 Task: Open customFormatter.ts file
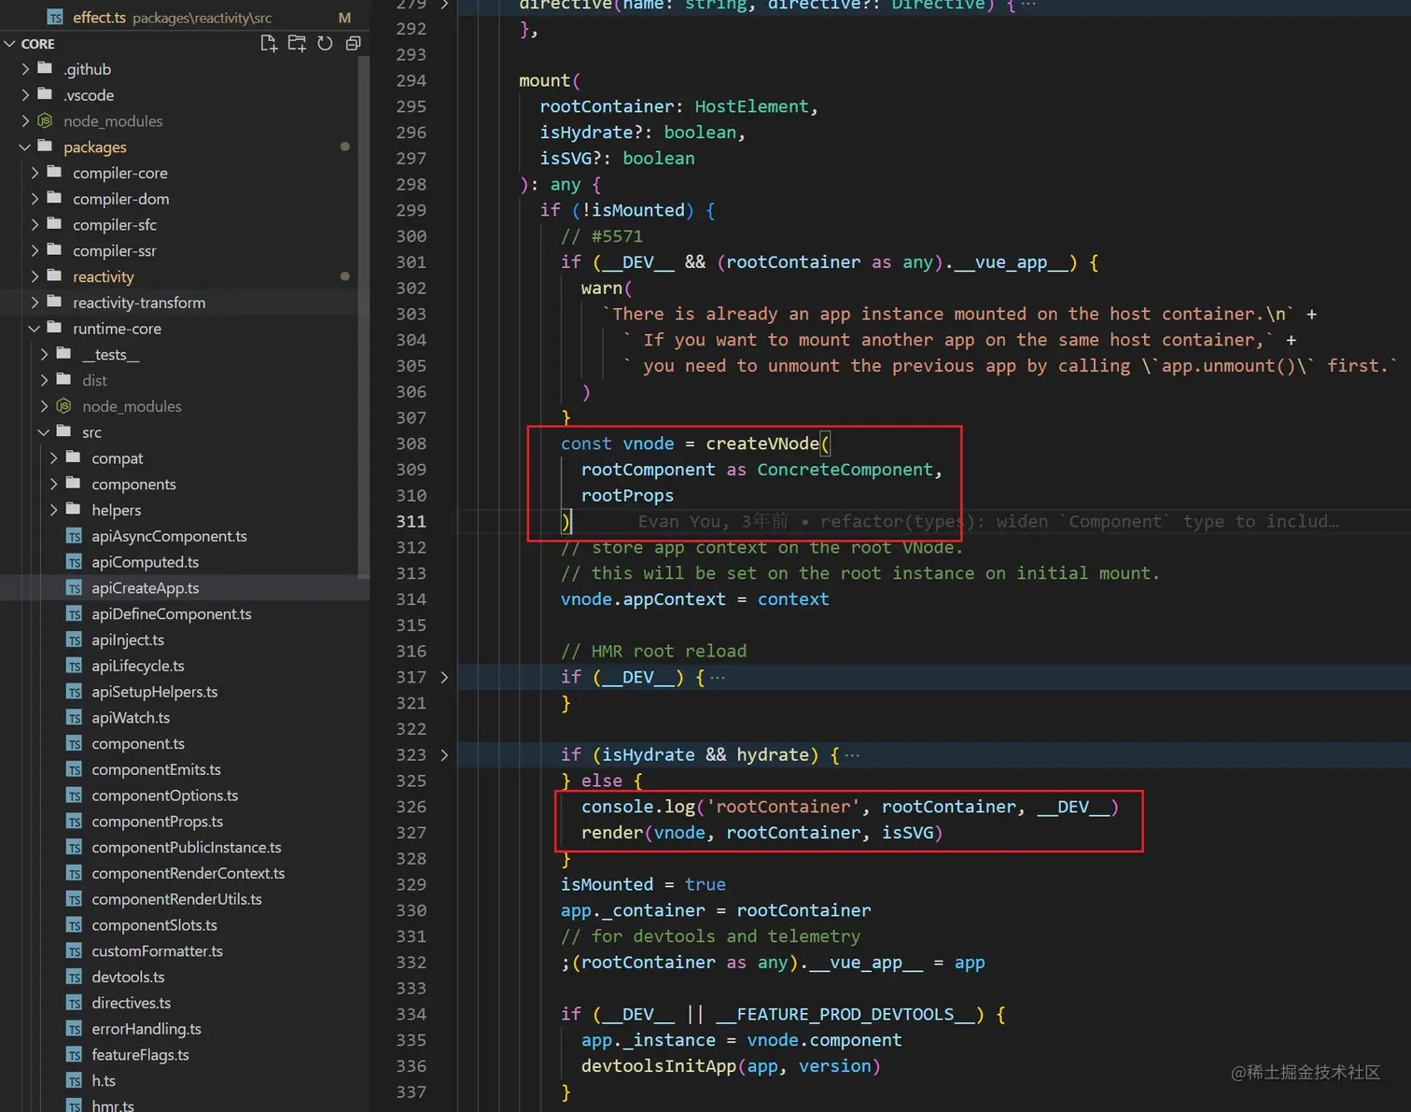point(185,951)
